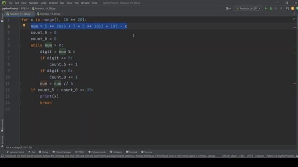The image size is (298, 167).
Task: Open the Bookmarks sidebar tool window
Action: click(x=2, y=125)
